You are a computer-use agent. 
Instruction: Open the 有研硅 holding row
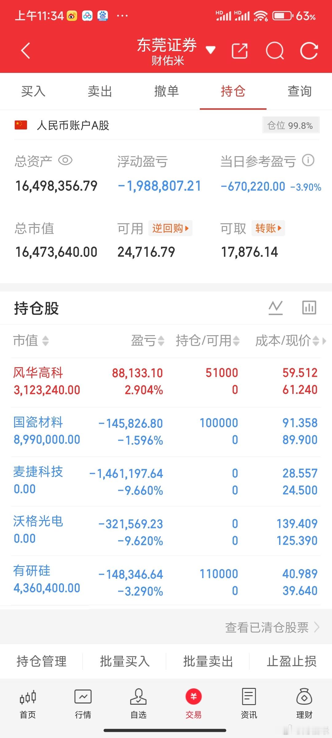tap(166, 581)
